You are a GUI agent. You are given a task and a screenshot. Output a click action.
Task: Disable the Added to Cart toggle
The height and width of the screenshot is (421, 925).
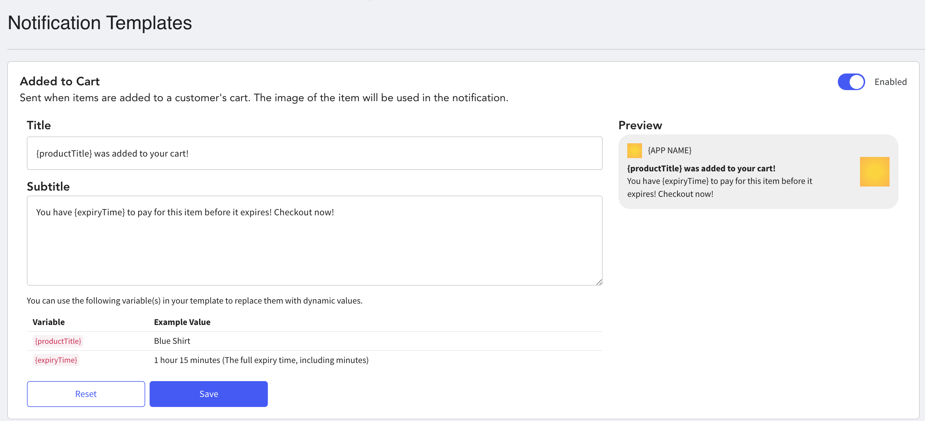coord(851,82)
